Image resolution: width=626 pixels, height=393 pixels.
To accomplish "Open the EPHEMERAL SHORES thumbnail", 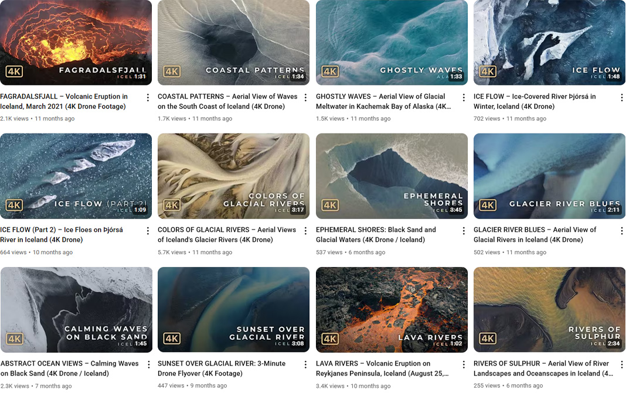I will (x=391, y=176).
